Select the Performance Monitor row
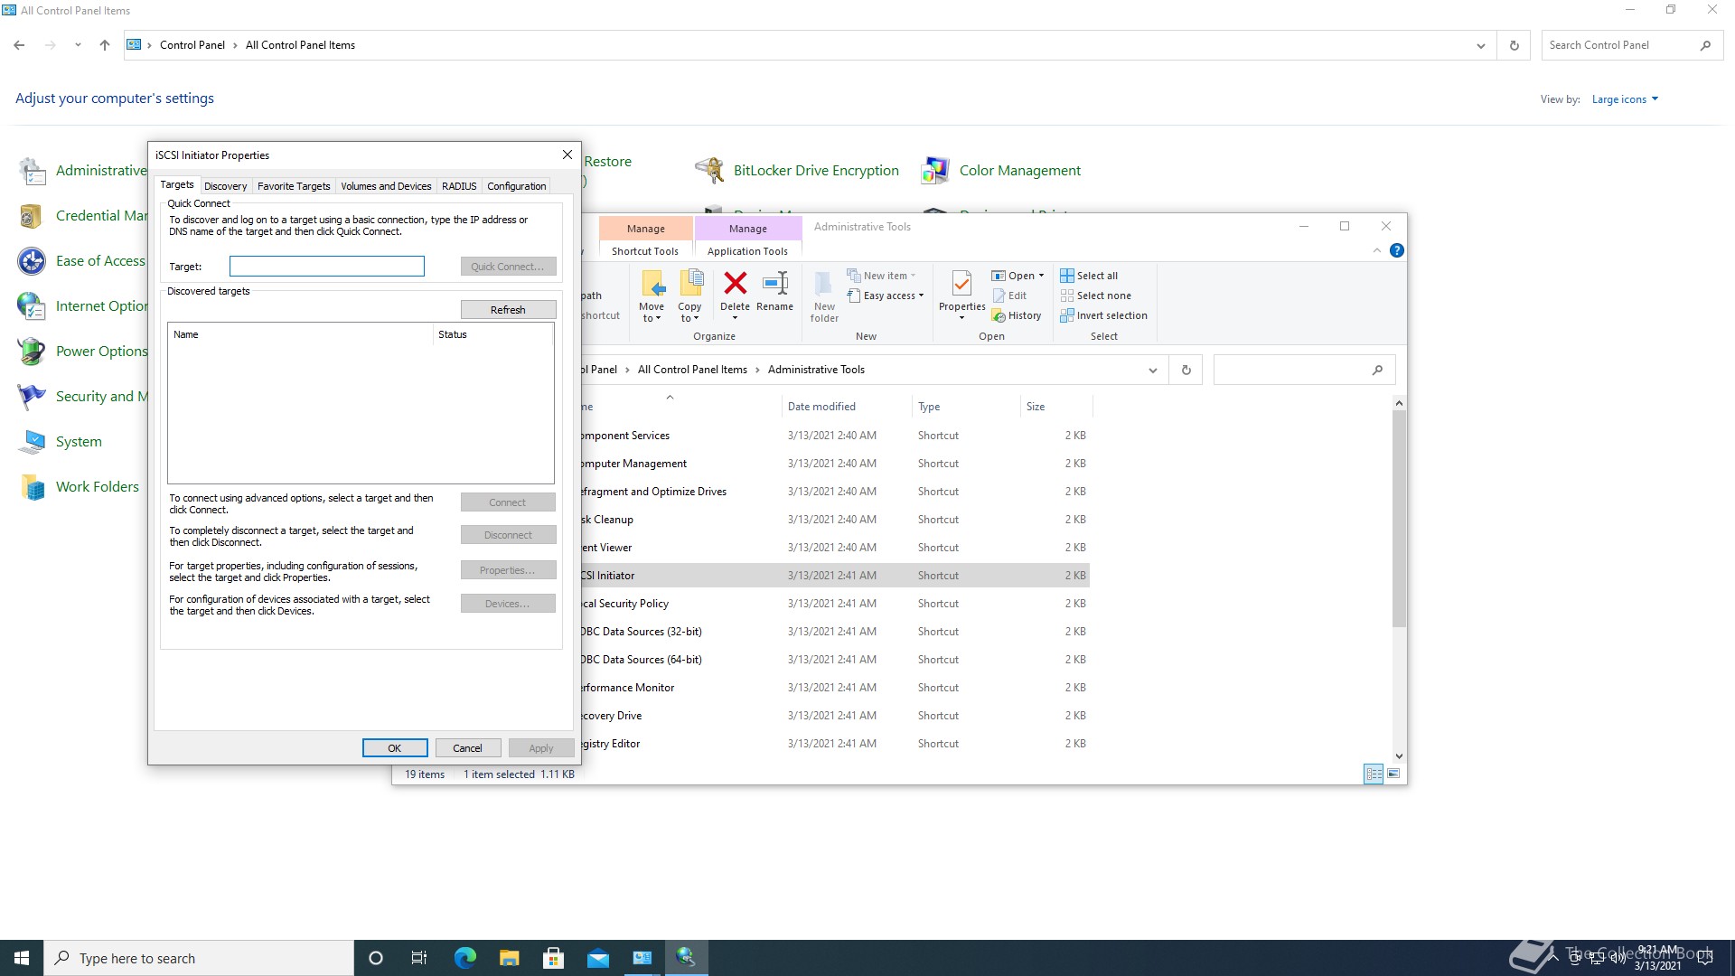Image resolution: width=1735 pixels, height=976 pixels. point(833,688)
